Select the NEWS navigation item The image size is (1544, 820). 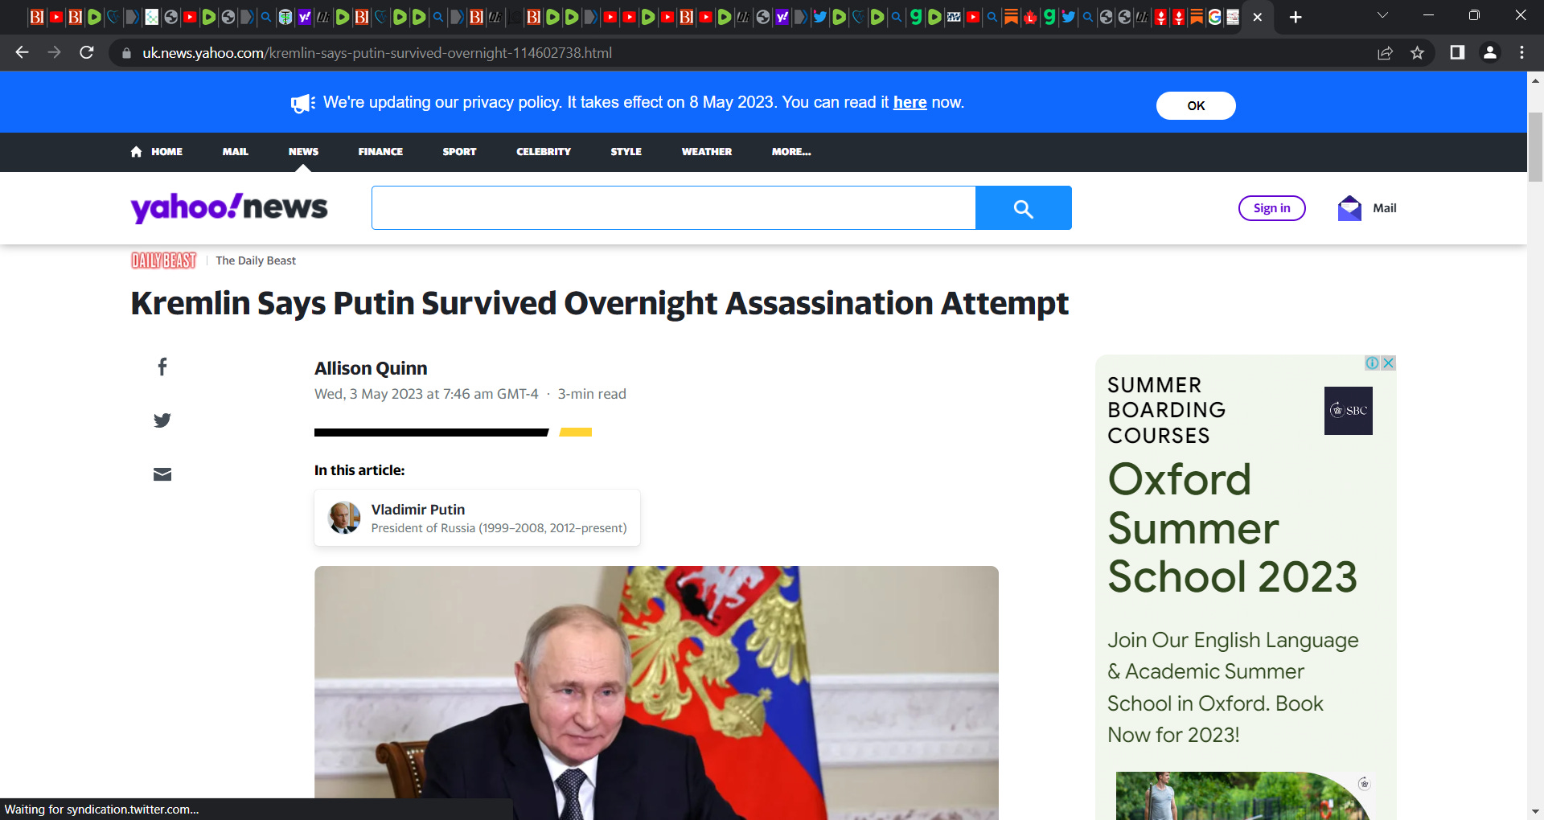[303, 152]
